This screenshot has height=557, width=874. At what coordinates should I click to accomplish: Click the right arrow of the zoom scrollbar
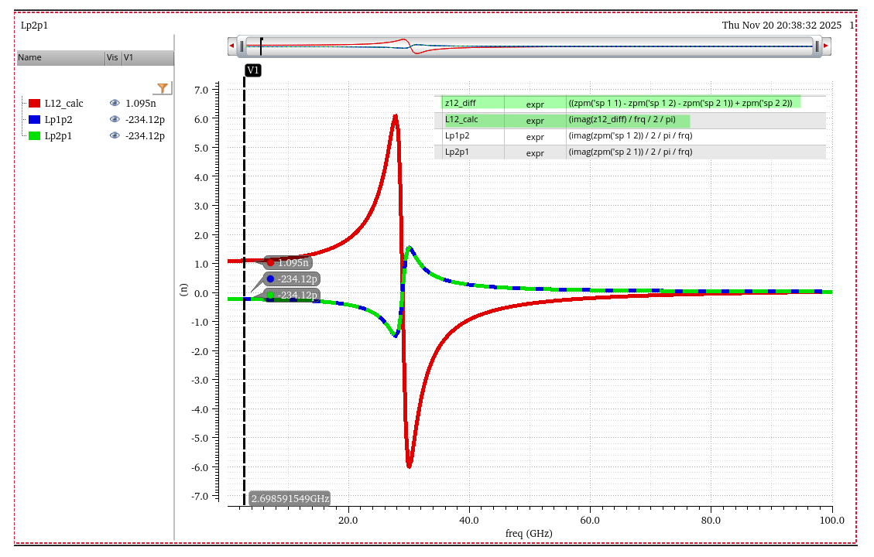826,46
